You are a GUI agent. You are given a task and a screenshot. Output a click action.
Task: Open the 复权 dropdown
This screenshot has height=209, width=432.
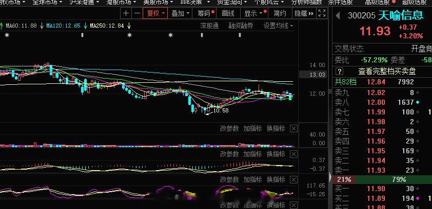[x=155, y=13]
